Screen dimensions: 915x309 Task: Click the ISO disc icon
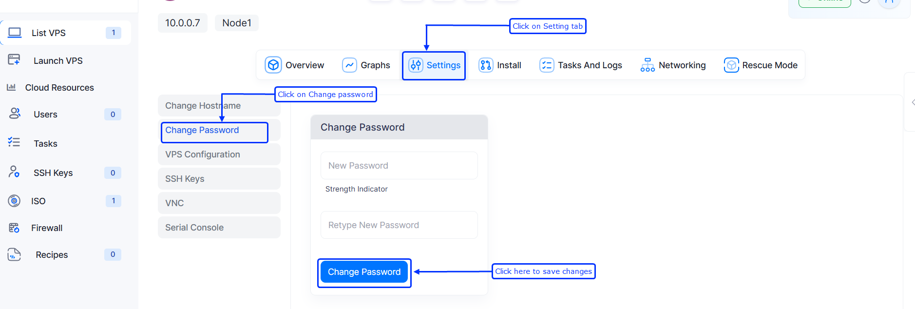pyautogui.click(x=15, y=201)
